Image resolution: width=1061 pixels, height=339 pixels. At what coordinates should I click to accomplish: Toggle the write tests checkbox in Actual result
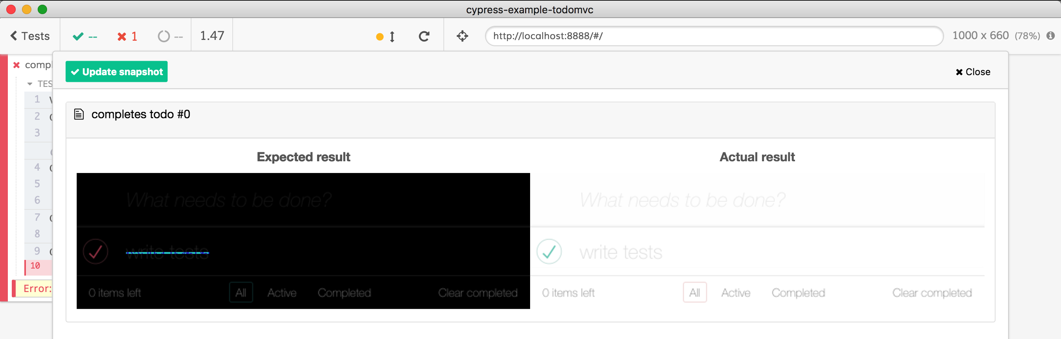[x=549, y=251]
